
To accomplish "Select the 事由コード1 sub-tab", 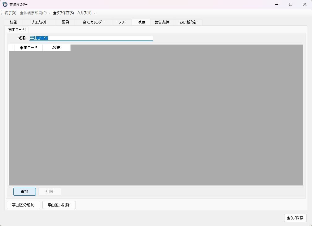I will tap(17, 30).
